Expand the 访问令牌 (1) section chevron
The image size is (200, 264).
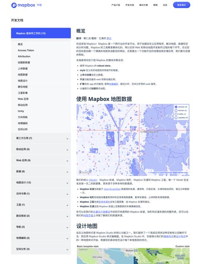pos(67,194)
